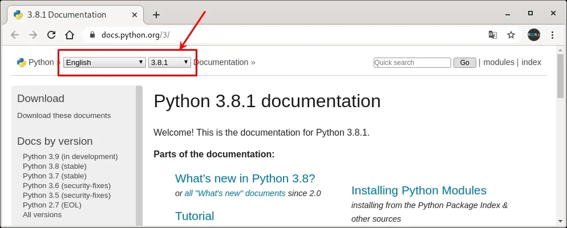
Task: Click the Docs by version heading
Action: [55, 141]
